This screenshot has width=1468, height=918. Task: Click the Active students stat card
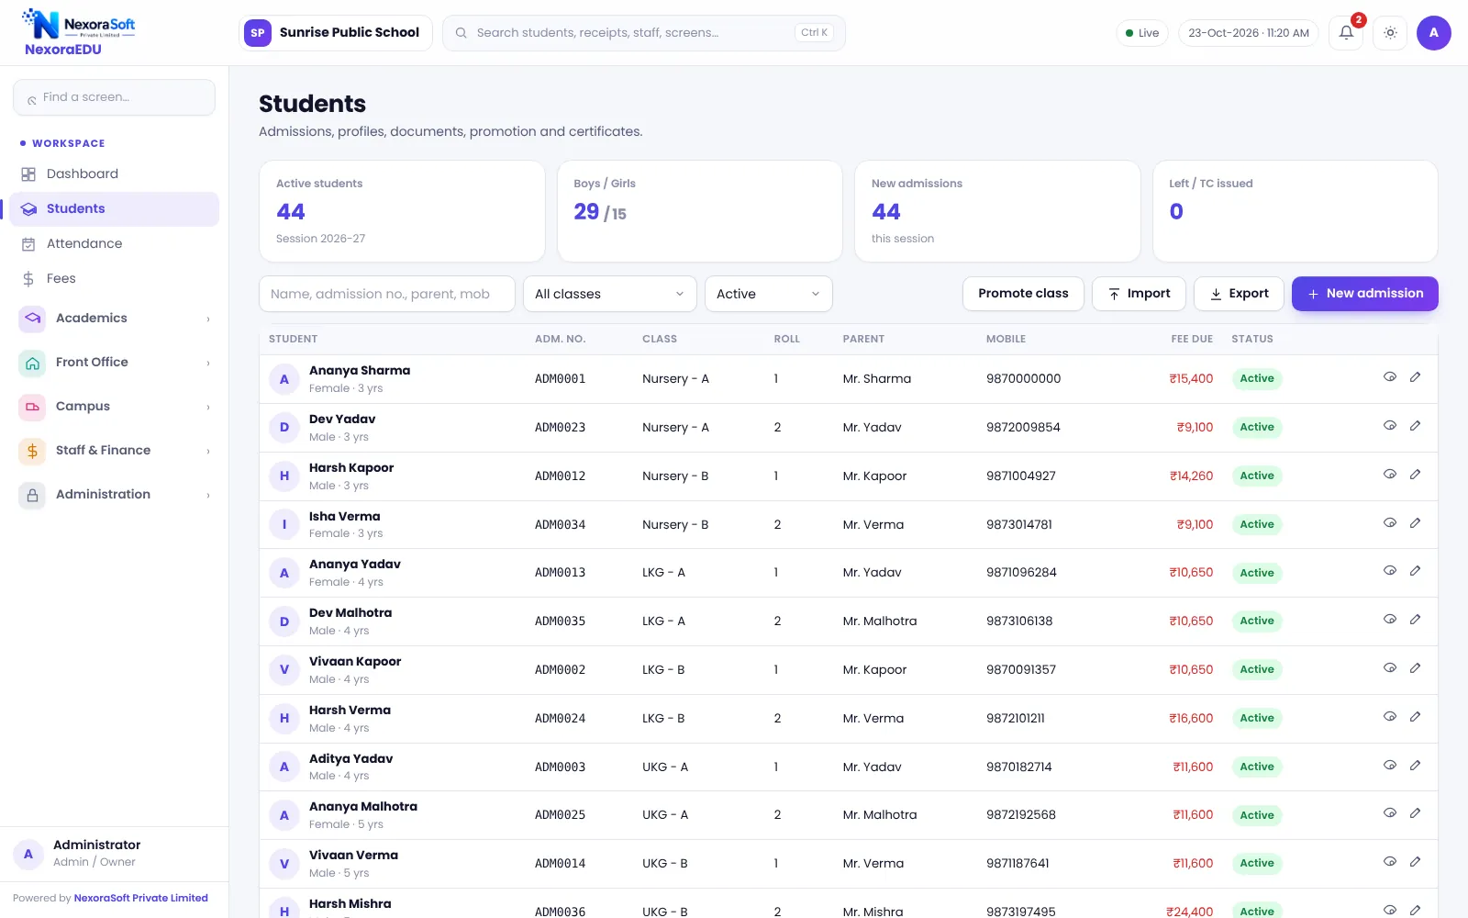(x=402, y=211)
